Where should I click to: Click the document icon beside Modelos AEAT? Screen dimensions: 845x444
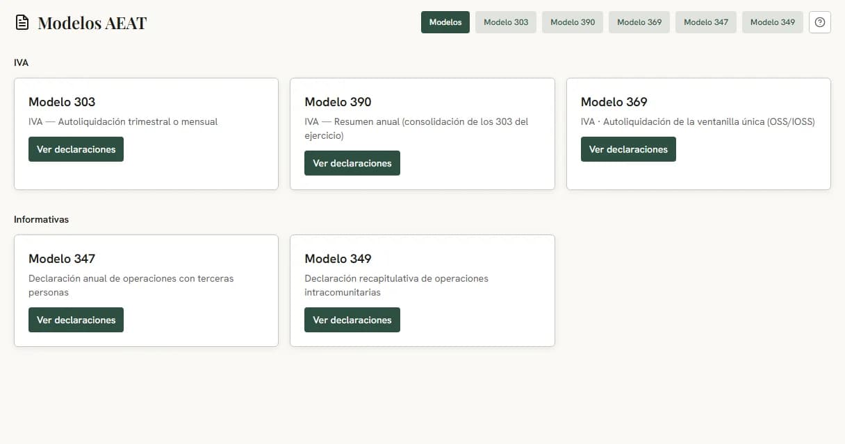pos(22,23)
